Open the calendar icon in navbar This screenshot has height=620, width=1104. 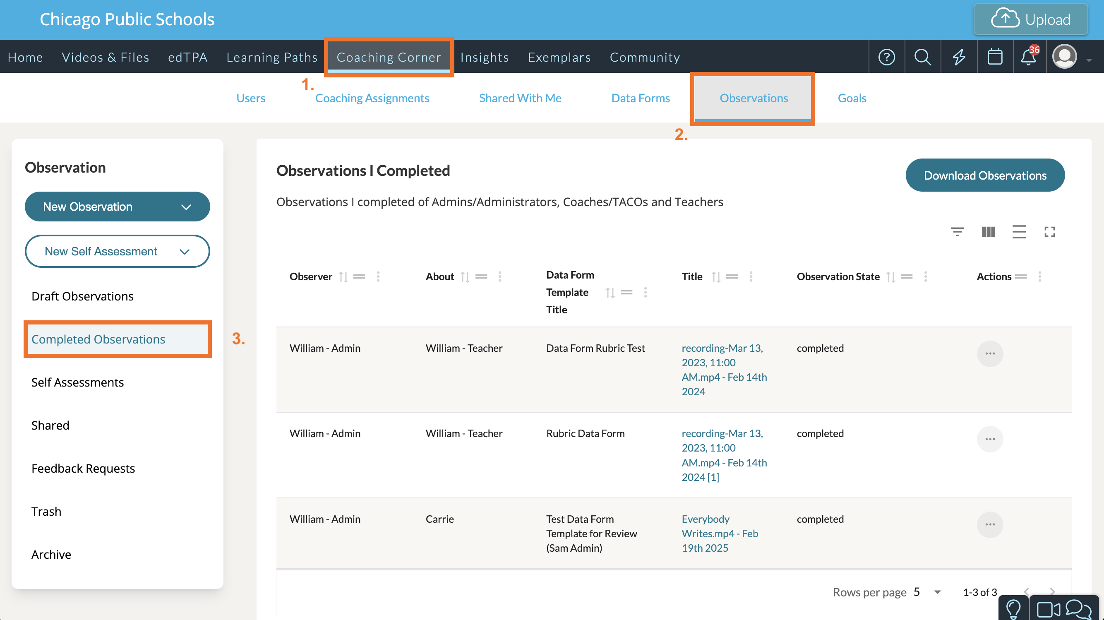click(995, 57)
